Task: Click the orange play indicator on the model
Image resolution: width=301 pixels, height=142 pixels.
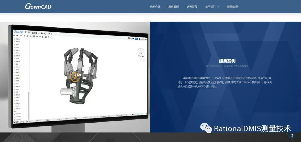Action: (75, 77)
